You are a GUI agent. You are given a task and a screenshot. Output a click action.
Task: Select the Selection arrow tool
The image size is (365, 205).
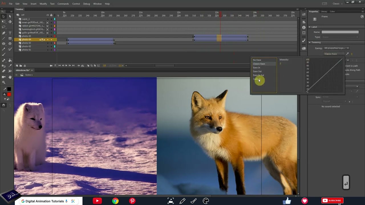(x=4, y=16)
